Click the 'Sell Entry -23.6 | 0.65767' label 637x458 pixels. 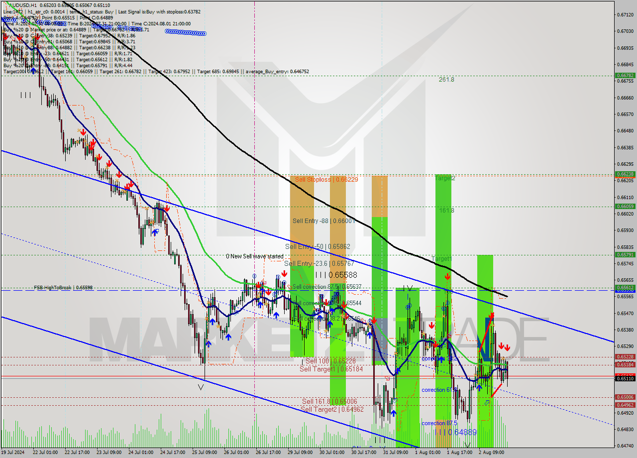(x=319, y=263)
